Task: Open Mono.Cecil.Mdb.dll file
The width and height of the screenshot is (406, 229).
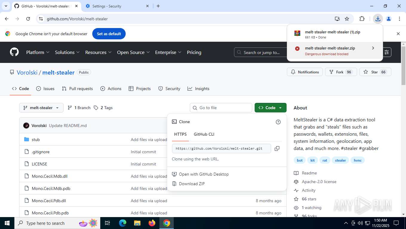Action: coord(50,176)
